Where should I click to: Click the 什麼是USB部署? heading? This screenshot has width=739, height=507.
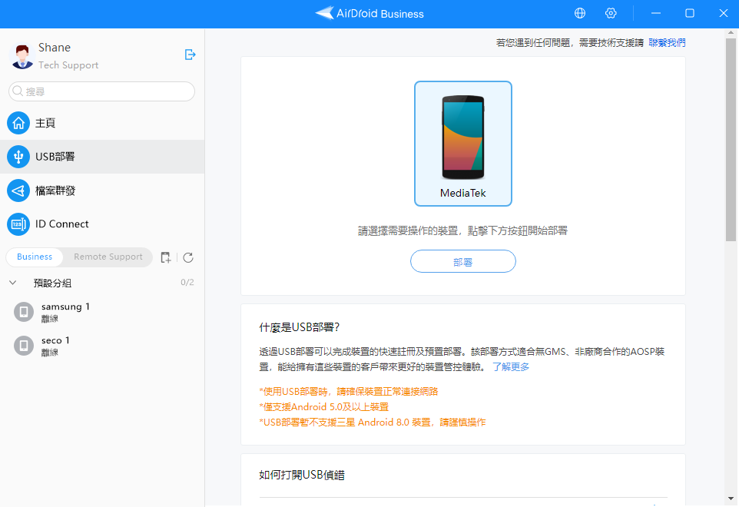coord(300,327)
